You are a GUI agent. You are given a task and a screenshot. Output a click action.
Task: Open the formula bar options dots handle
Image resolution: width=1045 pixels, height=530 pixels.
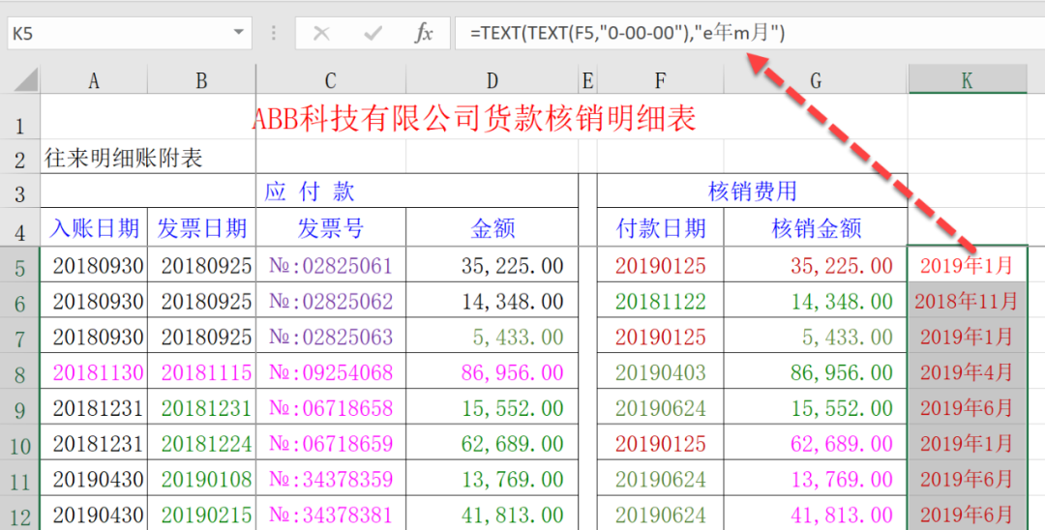274,33
